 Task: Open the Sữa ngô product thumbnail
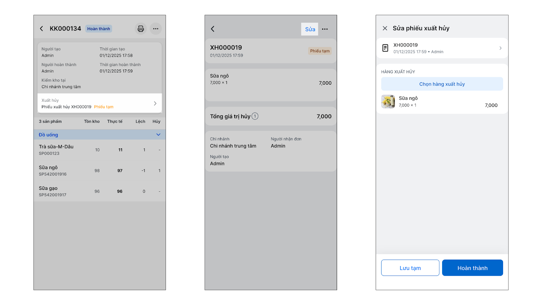pyautogui.click(x=388, y=101)
